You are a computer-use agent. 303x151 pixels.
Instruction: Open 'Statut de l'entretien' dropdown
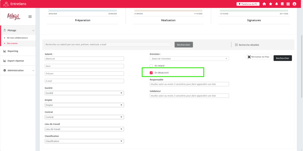coord(189,59)
